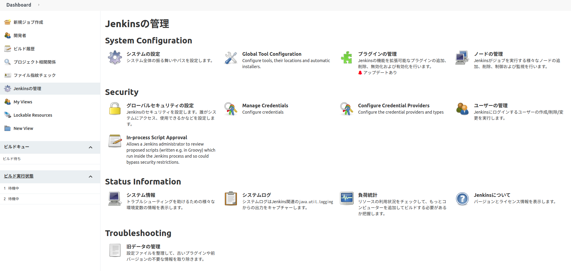571x271 pixels.
Task: Click the Configure Credential Providers keys icon
Action: (x=347, y=109)
